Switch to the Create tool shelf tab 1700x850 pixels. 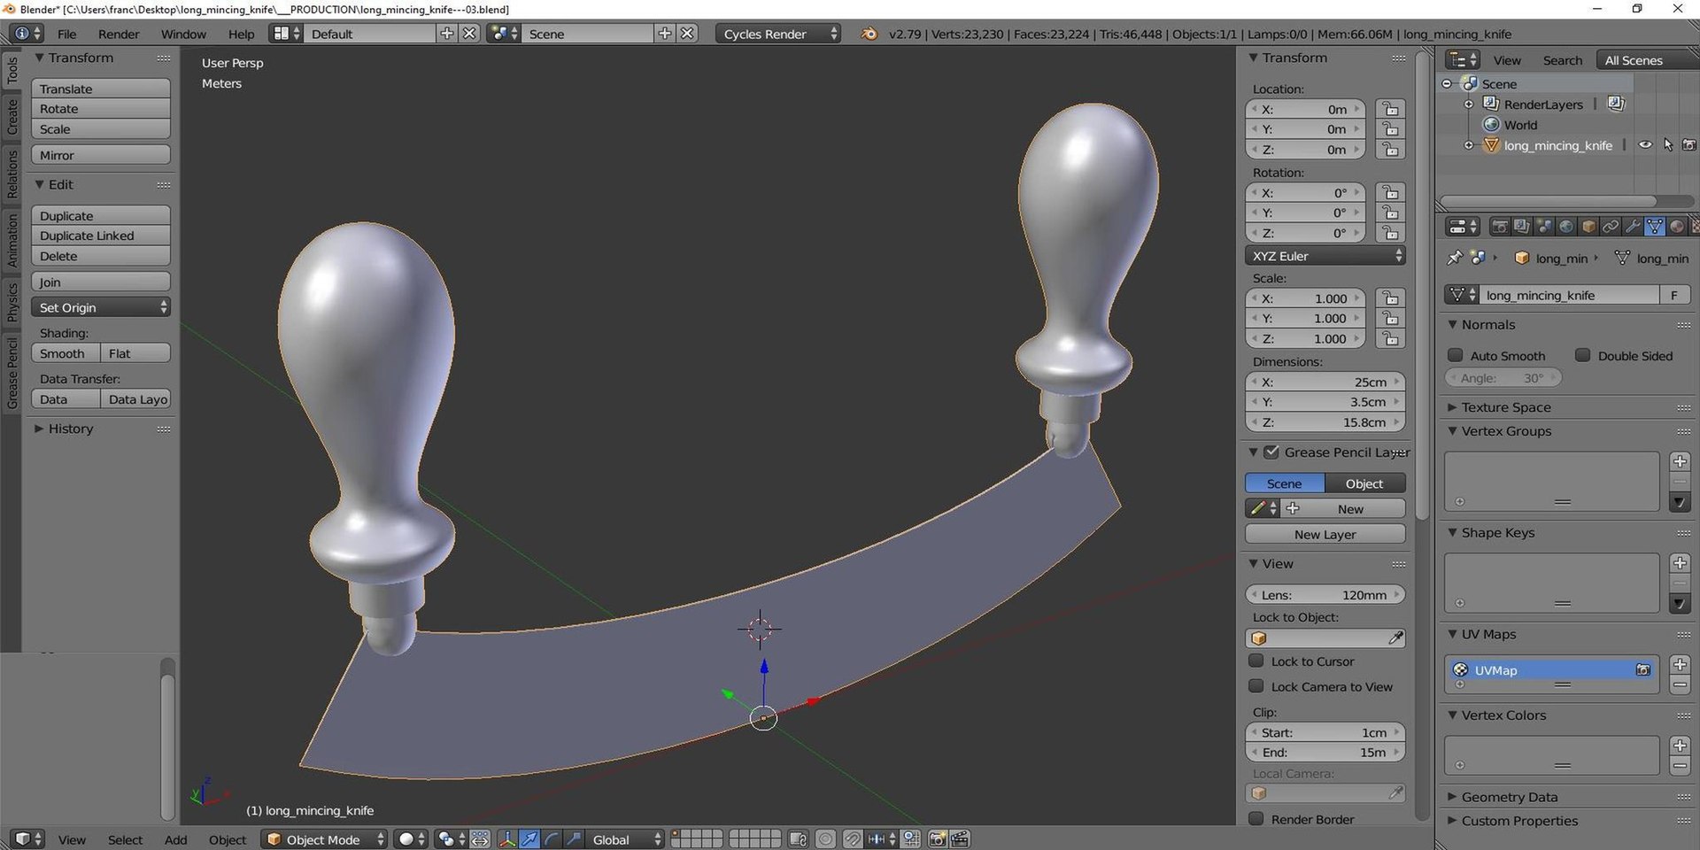[x=12, y=117]
